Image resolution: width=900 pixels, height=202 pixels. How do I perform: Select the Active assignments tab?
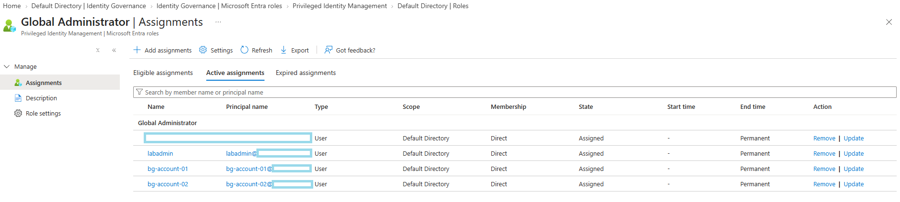point(235,73)
